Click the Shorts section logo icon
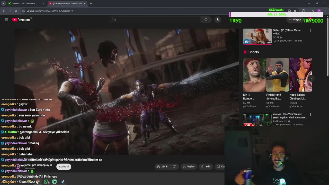Image resolution: width=329 pixels, height=185 pixels. pos(245,52)
